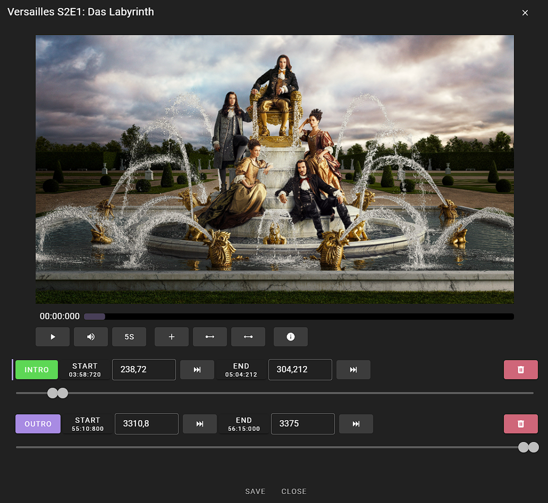
Task: Click the 5S skip interval button
Action: coord(129,337)
